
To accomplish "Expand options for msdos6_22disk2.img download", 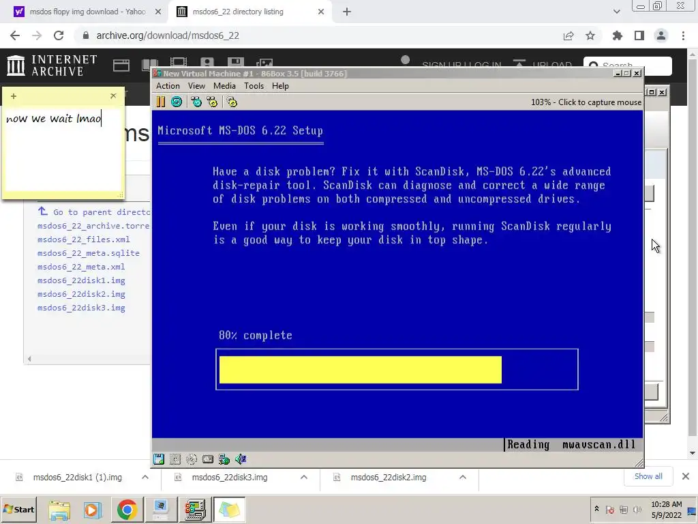I will (x=463, y=477).
